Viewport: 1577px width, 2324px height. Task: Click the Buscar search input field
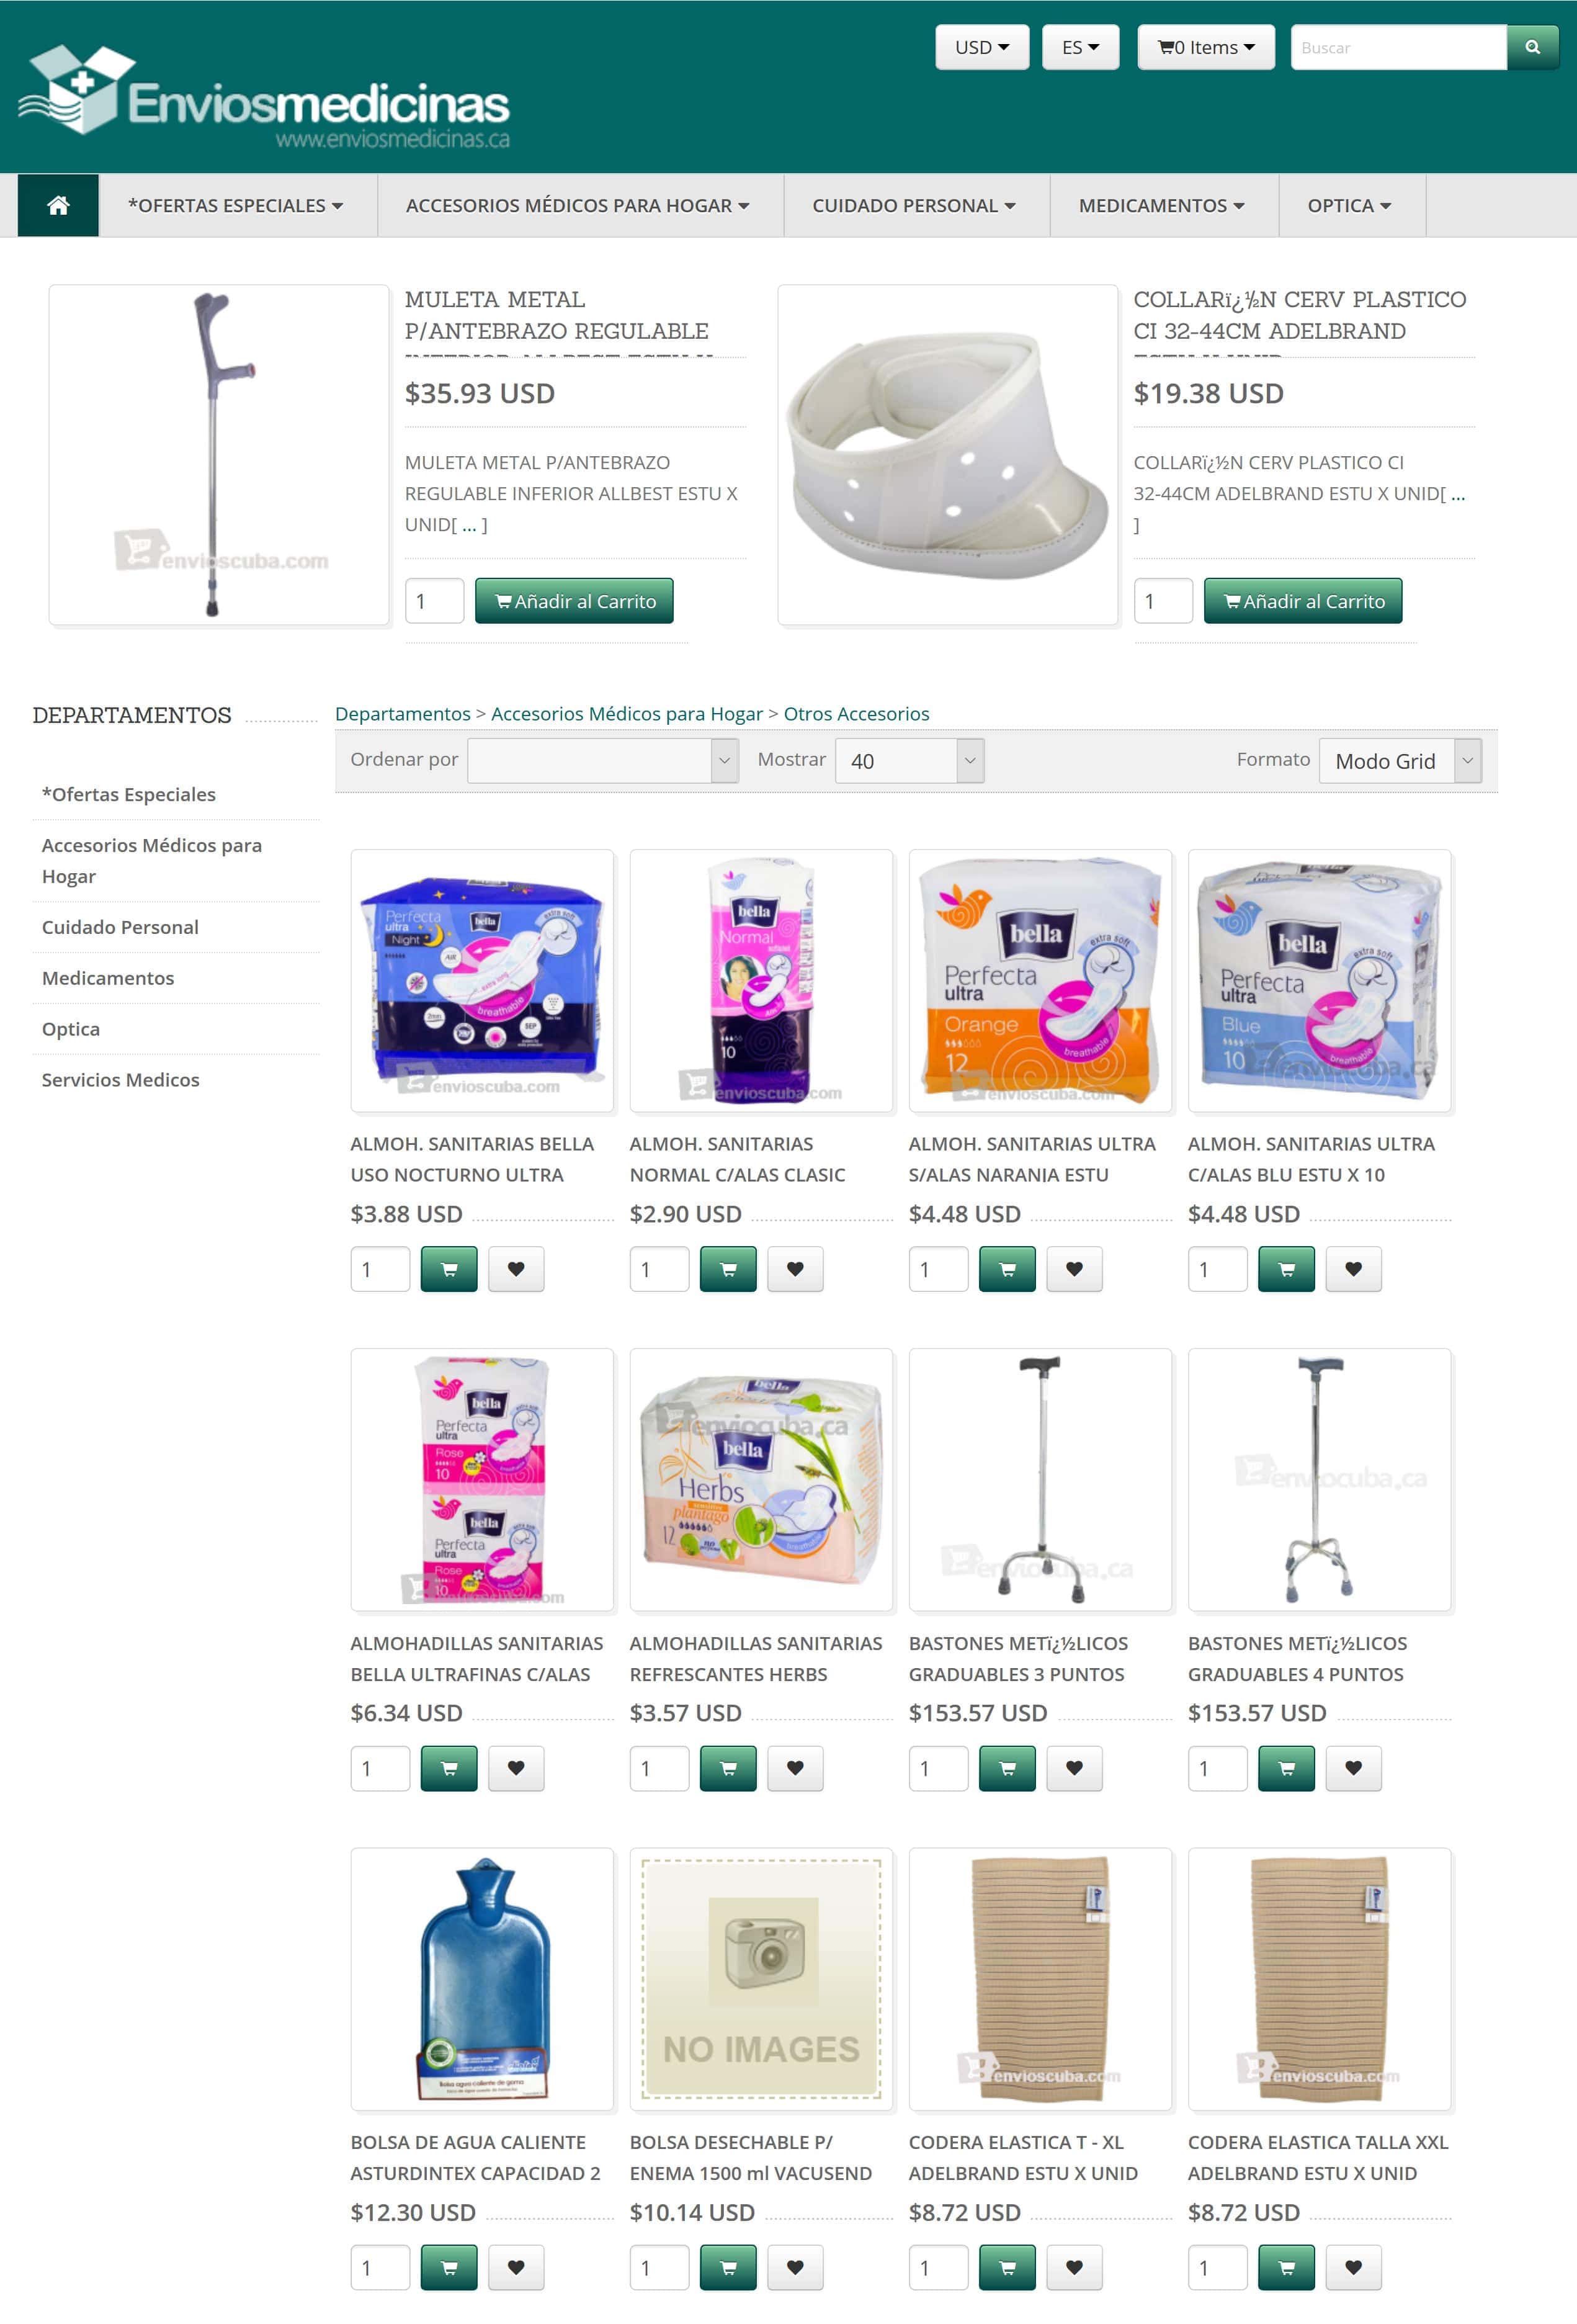[x=1398, y=47]
